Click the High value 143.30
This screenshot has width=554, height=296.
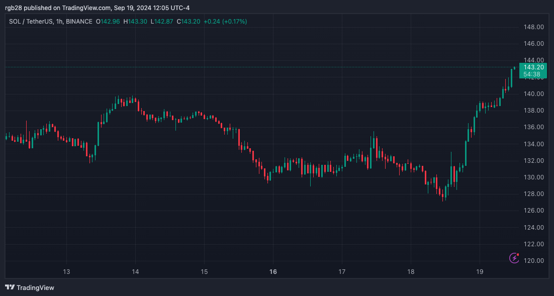pos(137,22)
